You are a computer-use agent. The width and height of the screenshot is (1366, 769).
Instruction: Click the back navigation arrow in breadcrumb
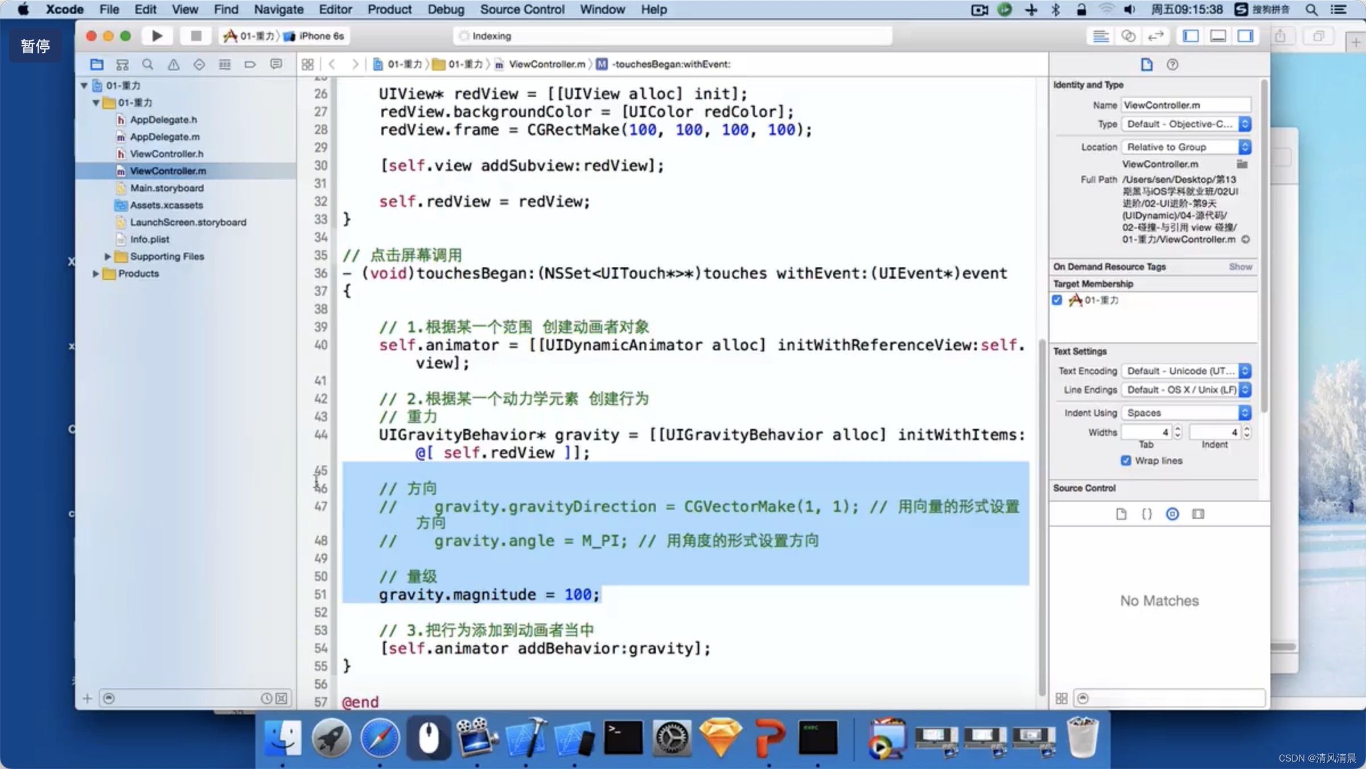tap(333, 64)
